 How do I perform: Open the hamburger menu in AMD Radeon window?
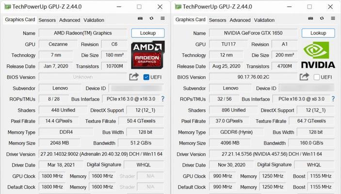(162, 18)
